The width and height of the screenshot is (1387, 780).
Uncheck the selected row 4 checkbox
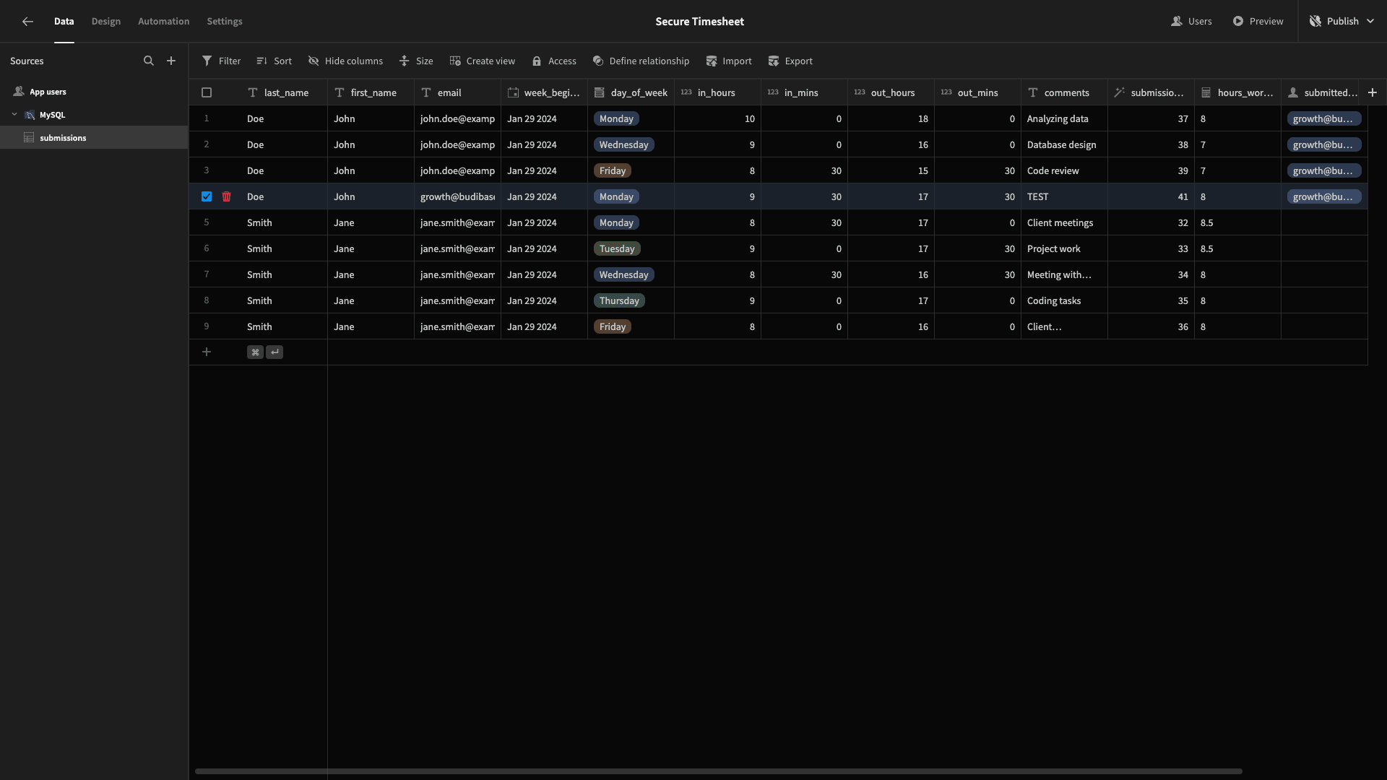pyautogui.click(x=207, y=196)
